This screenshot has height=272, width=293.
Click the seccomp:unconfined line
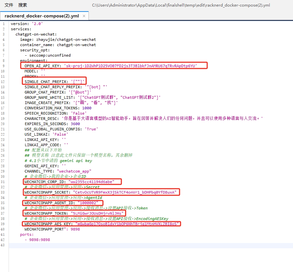(x=48, y=55)
